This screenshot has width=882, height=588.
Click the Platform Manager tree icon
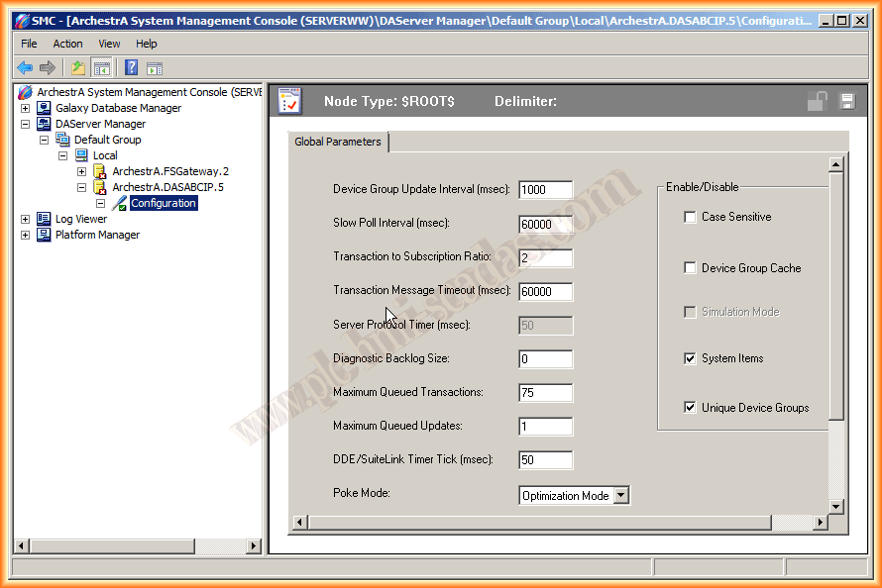pos(44,235)
